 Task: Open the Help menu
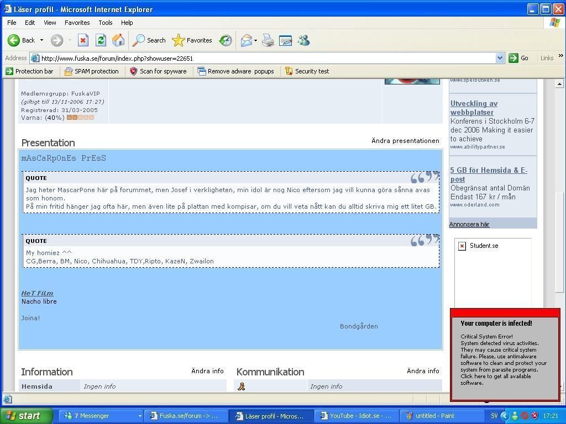[x=127, y=23]
